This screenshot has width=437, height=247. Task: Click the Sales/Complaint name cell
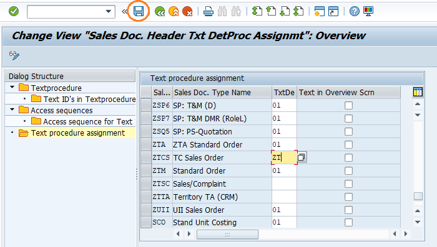[222, 184]
